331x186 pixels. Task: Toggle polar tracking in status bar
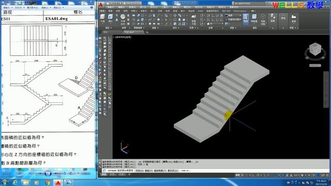[x=258, y=175]
